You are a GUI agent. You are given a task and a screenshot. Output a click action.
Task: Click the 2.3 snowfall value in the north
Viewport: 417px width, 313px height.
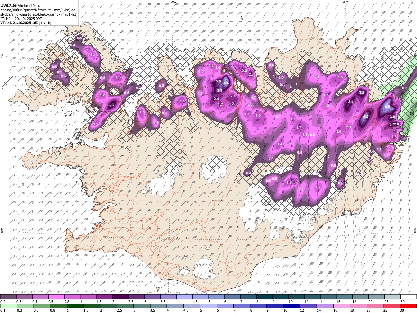coord(251,74)
